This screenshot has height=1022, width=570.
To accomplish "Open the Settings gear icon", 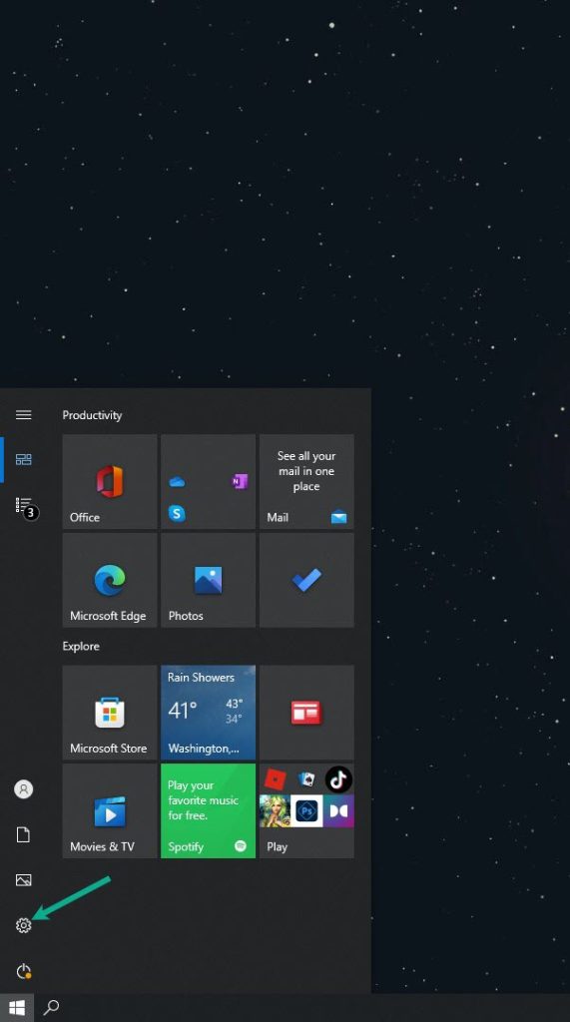I will (24, 925).
